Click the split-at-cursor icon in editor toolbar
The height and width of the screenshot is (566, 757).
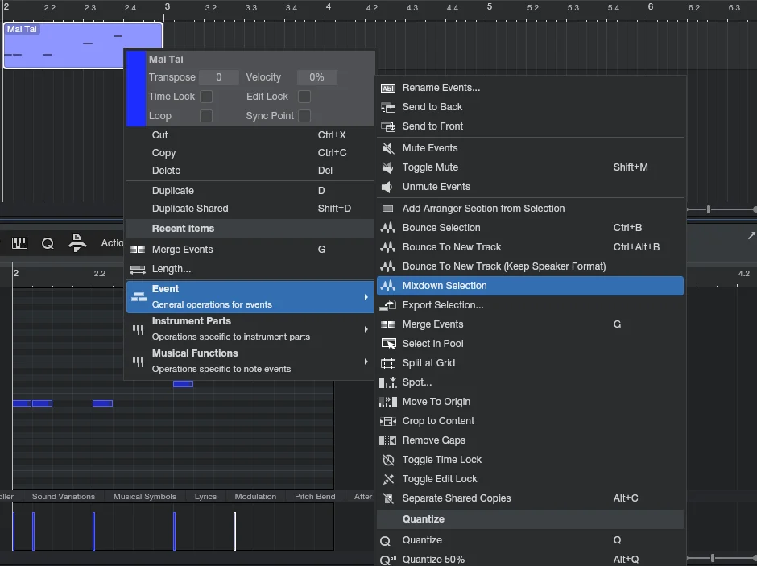(77, 243)
